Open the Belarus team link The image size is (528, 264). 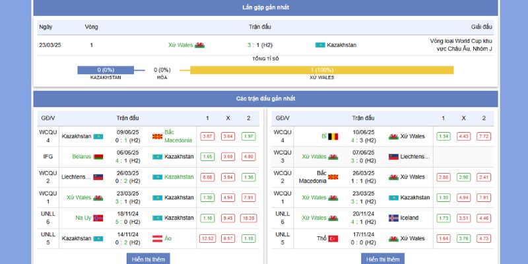(82, 157)
